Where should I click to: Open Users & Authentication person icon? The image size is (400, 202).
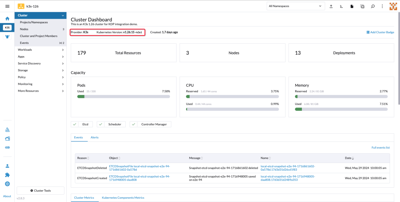[7, 166]
